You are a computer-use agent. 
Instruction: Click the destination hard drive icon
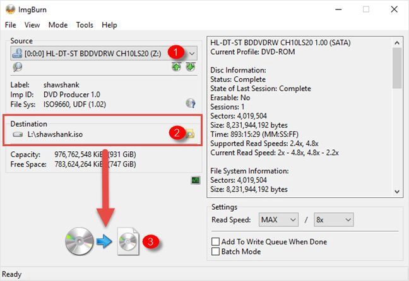click(18, 134)
